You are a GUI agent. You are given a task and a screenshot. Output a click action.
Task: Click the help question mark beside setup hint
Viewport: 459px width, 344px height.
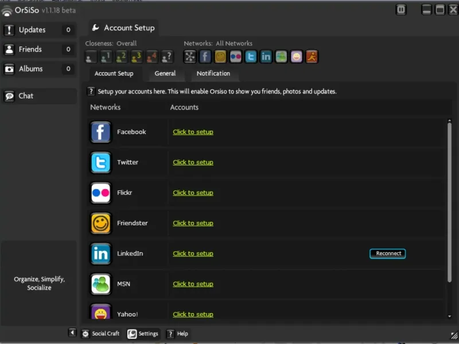pos(91,91)
